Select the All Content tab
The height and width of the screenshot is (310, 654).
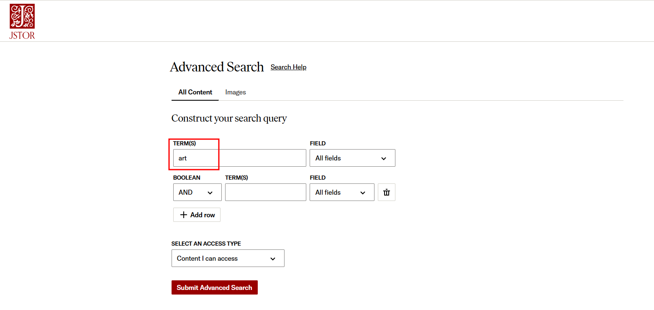pos(195,92)
